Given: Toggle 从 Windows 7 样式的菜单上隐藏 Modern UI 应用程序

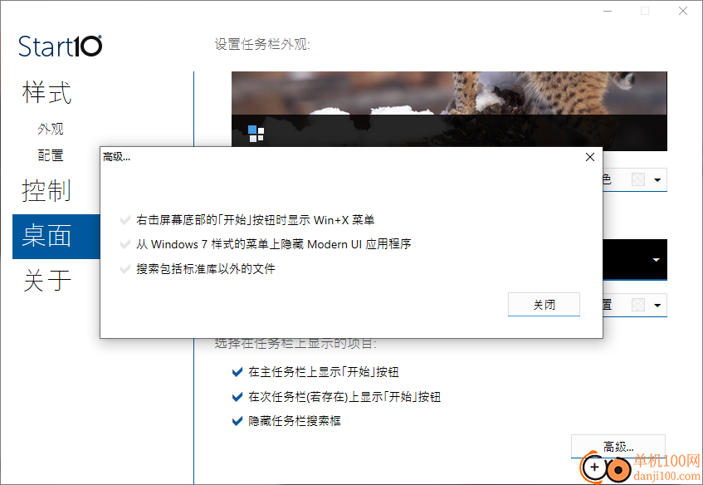Looking at the screenshot, I should (125, 244).
